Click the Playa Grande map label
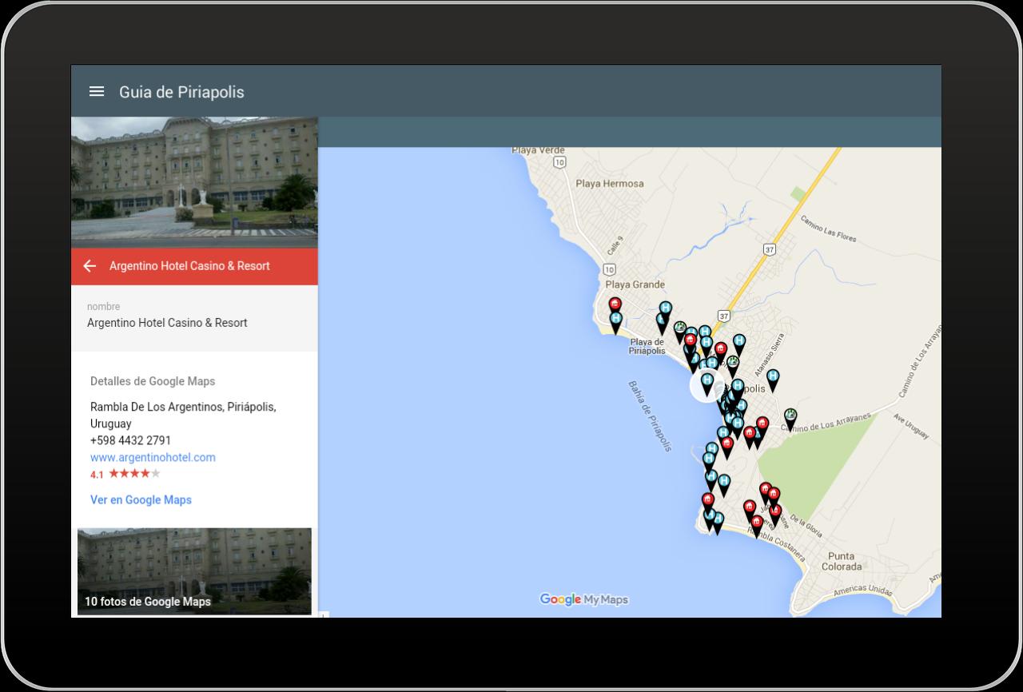The width and height of the screenshot is (1023, 692). (x=635, y=284)
